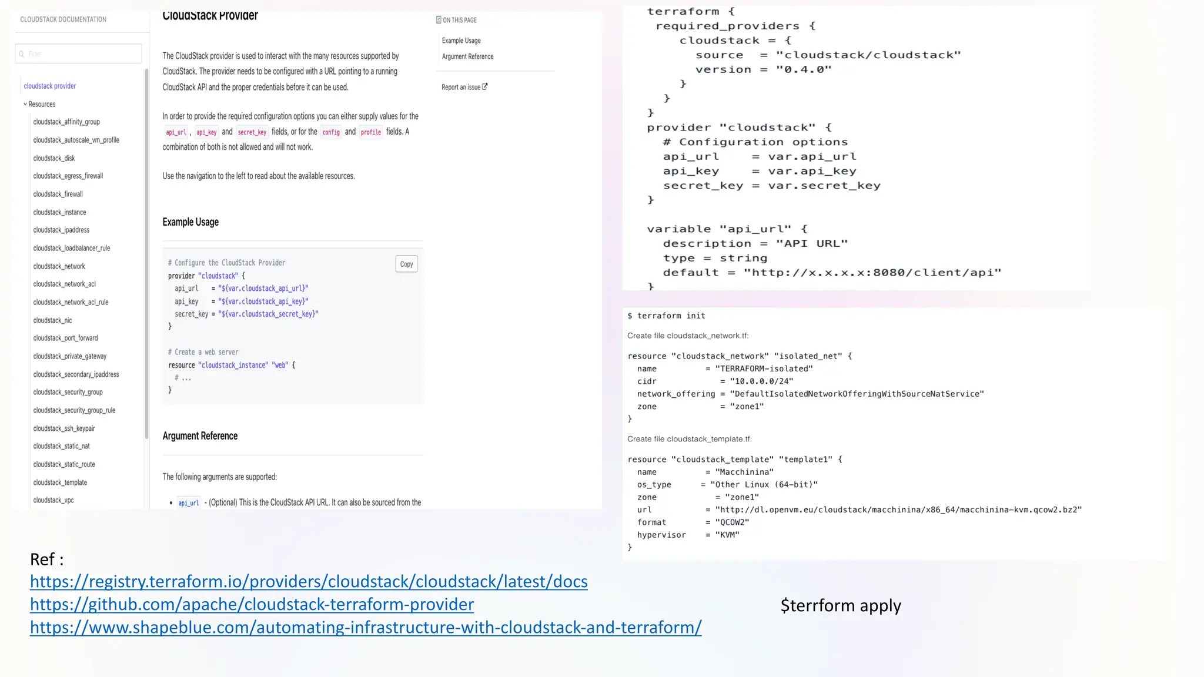Screen dimensions: 1204x677
Task: Click the search magnifier icon in filter box
Action: tap(22, 54)
